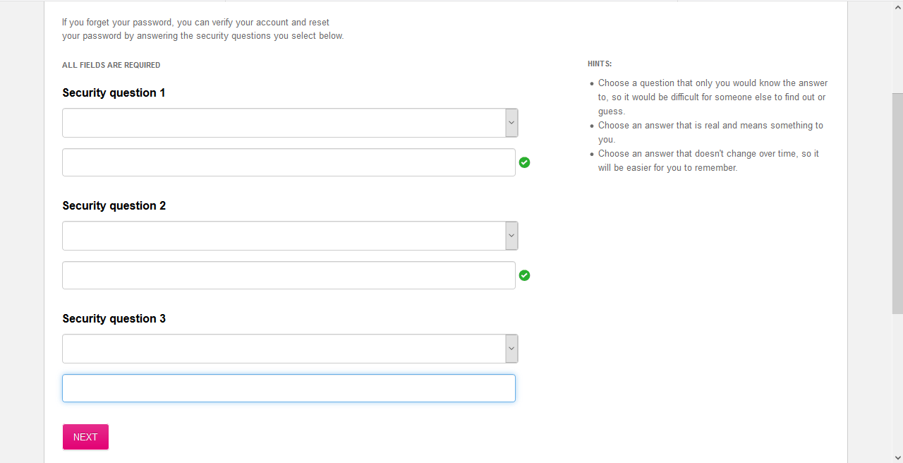Screen dimensions: 903x463
Task: Click the hint about choosing a real answer
Action: [x=710, y=132]
